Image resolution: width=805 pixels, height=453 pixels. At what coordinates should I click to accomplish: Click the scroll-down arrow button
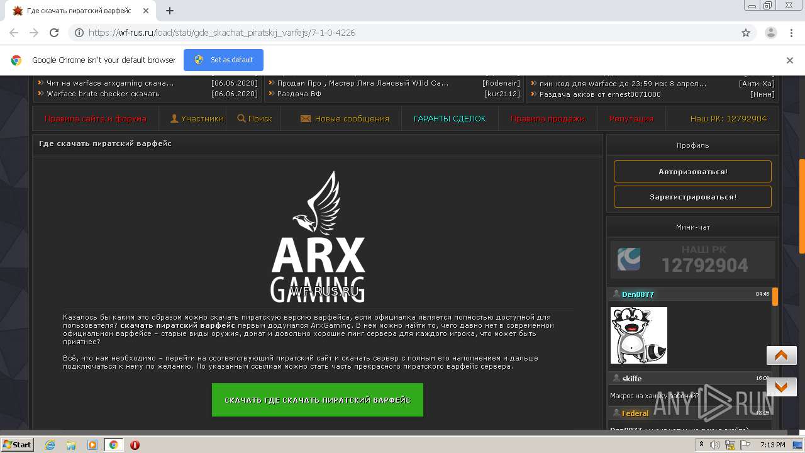pos(782,387)
